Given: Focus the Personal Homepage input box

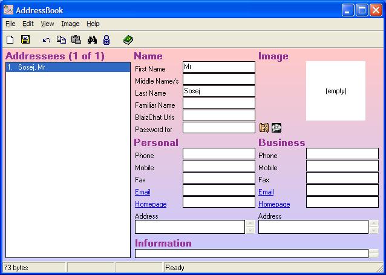Looking at the screenshot, I should click(x=219, y=202).
